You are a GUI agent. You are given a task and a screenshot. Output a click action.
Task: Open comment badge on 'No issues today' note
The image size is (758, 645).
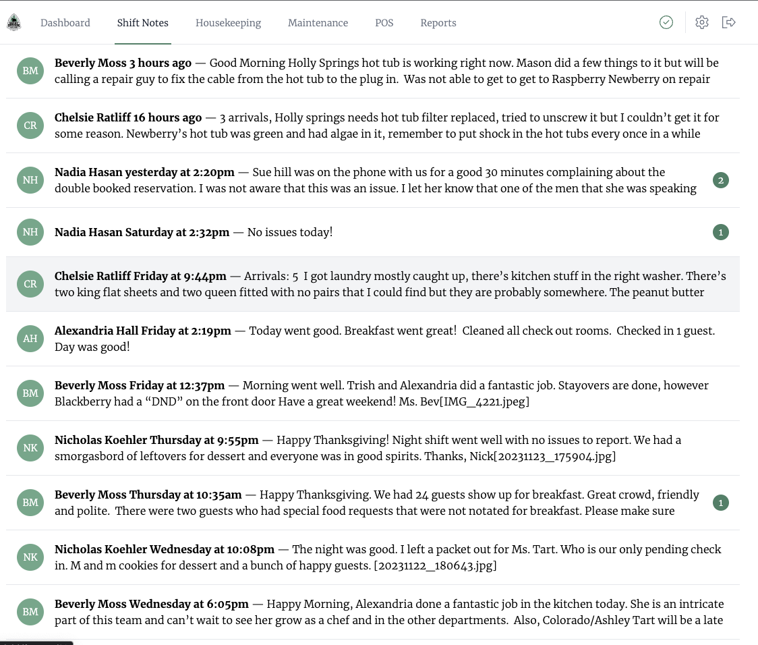click(x=721, y=232)
